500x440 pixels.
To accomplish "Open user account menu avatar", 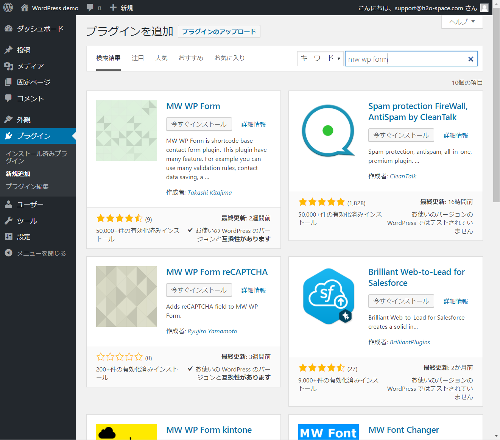I will (x=484, y=8).
